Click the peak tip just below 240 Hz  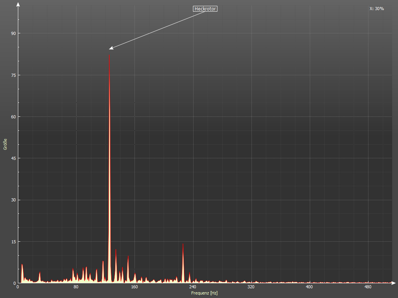pos(183,244)
